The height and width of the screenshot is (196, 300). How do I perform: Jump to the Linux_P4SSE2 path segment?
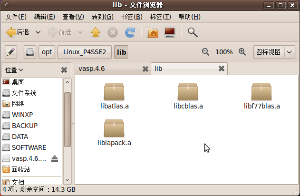pos(85,52)
